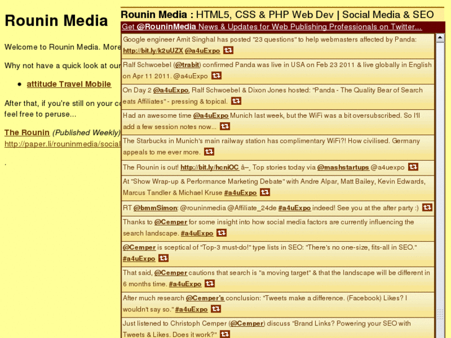This screenshot has height=338, width=451.
Task: Open @a4uExpo mention beside bit.ly/k2uUZX
Action: point(202,51)
